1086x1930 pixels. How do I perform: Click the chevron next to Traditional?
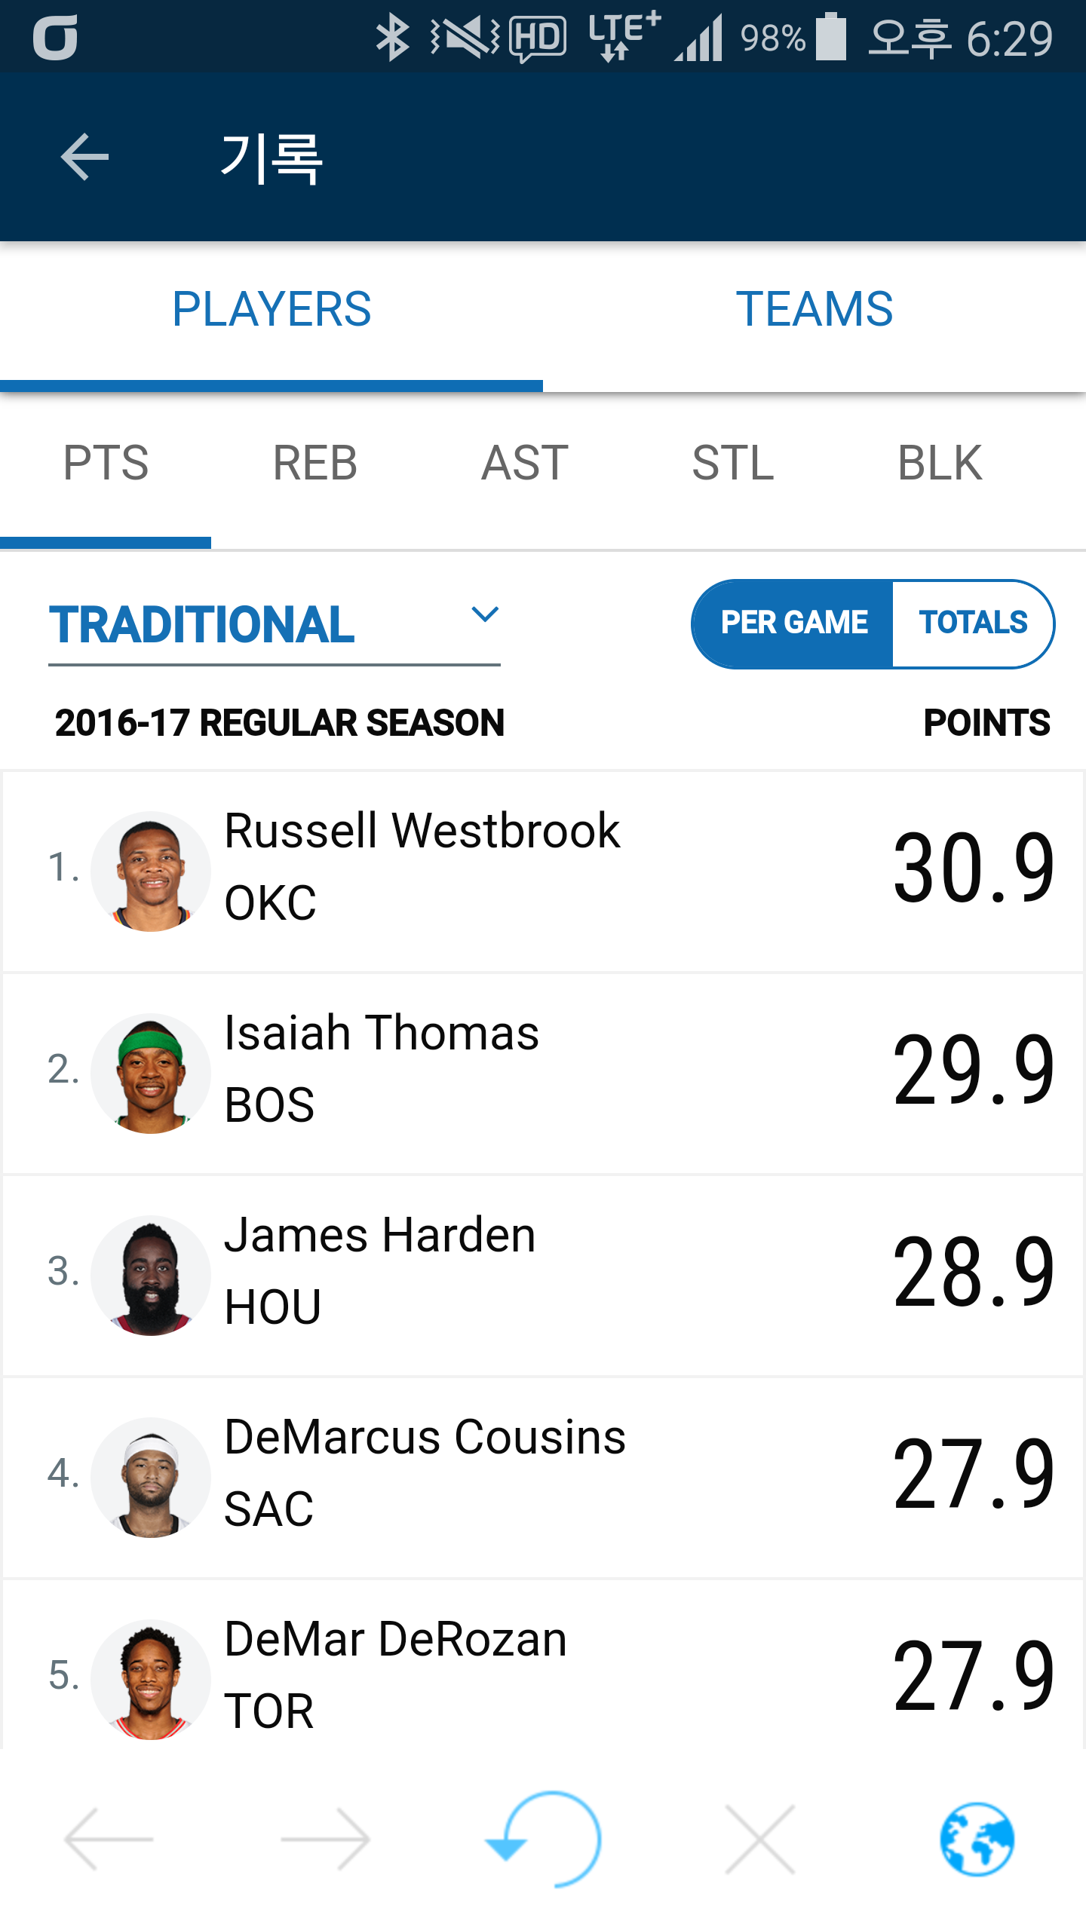[x=484, y=614]
